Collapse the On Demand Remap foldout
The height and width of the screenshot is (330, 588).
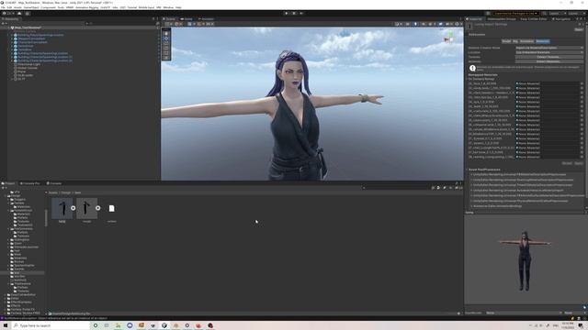(x=468, y=79)
